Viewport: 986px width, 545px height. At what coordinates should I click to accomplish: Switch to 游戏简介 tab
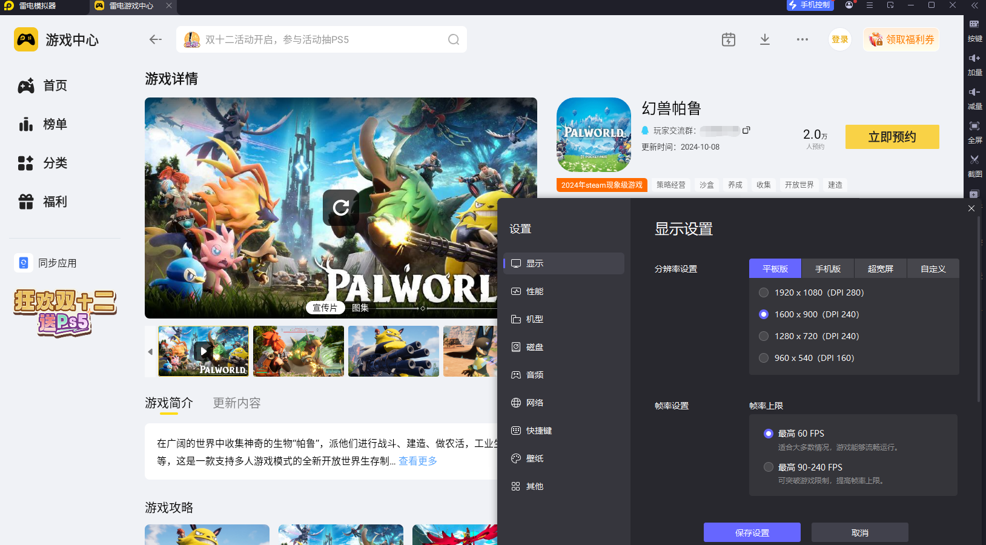tap(169, 403)
